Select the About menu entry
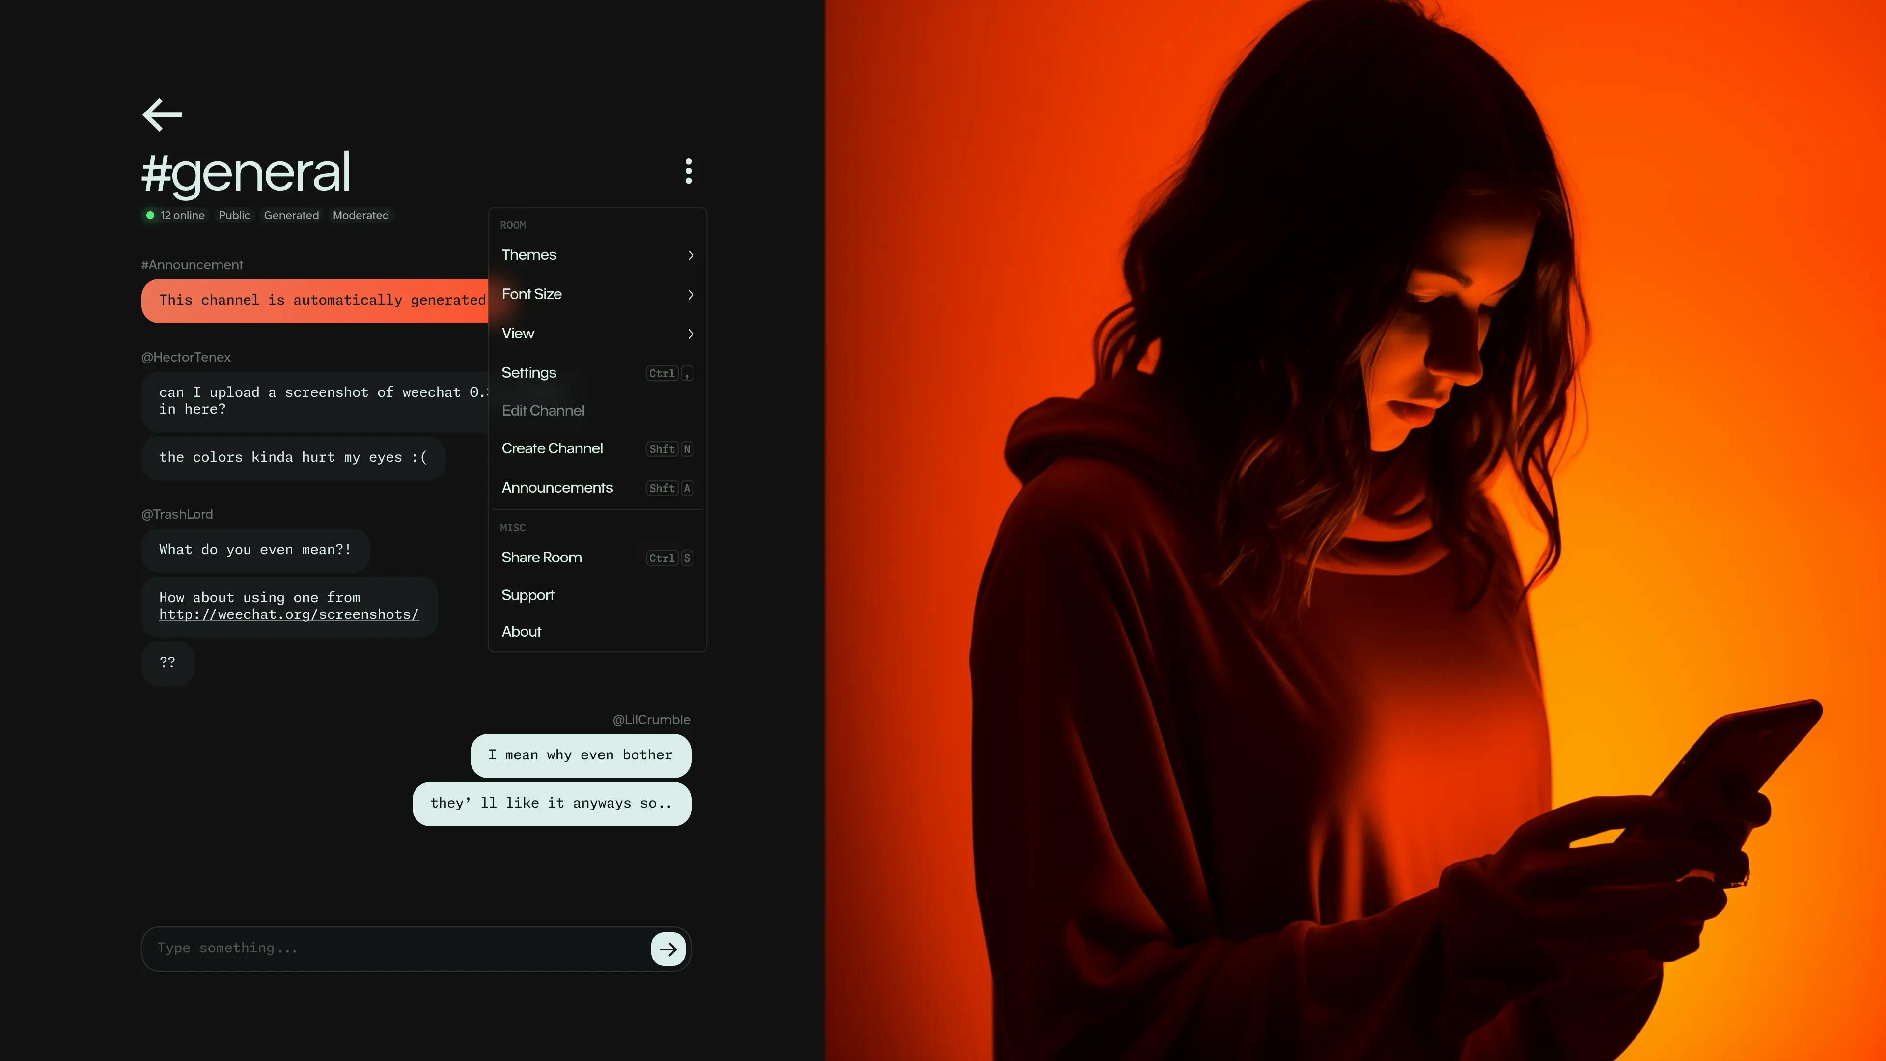Image resolution: width=1886 pixels, height=1061 pixels. pos(522,631)
